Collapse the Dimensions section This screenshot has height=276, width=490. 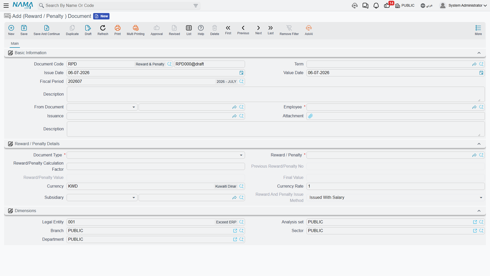479,211
